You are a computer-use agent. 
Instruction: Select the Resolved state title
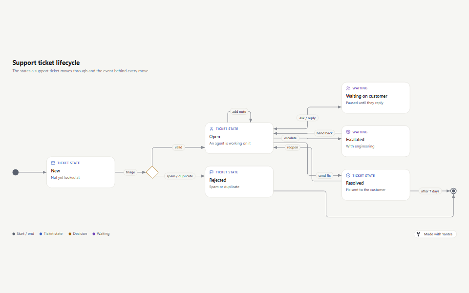(355, 183)
